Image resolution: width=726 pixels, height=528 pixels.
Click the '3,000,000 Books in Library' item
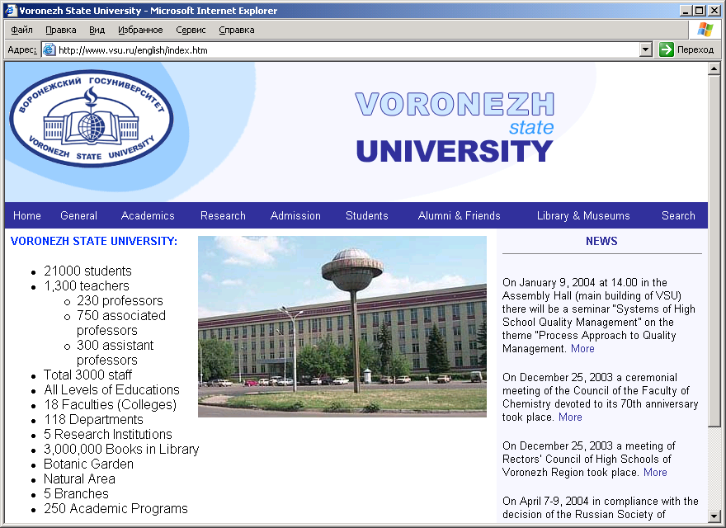pyautogui.click(x=121, y=449)
